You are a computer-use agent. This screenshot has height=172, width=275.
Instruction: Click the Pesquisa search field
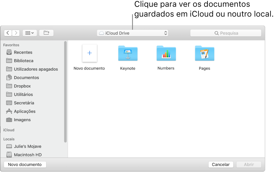tap(226, 33)
